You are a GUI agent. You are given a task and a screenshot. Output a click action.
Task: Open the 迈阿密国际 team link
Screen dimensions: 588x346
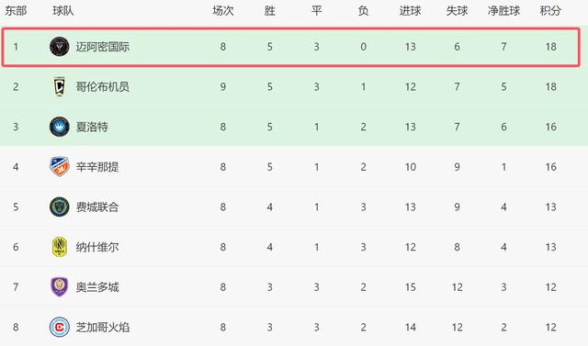[x=103, y=47]
